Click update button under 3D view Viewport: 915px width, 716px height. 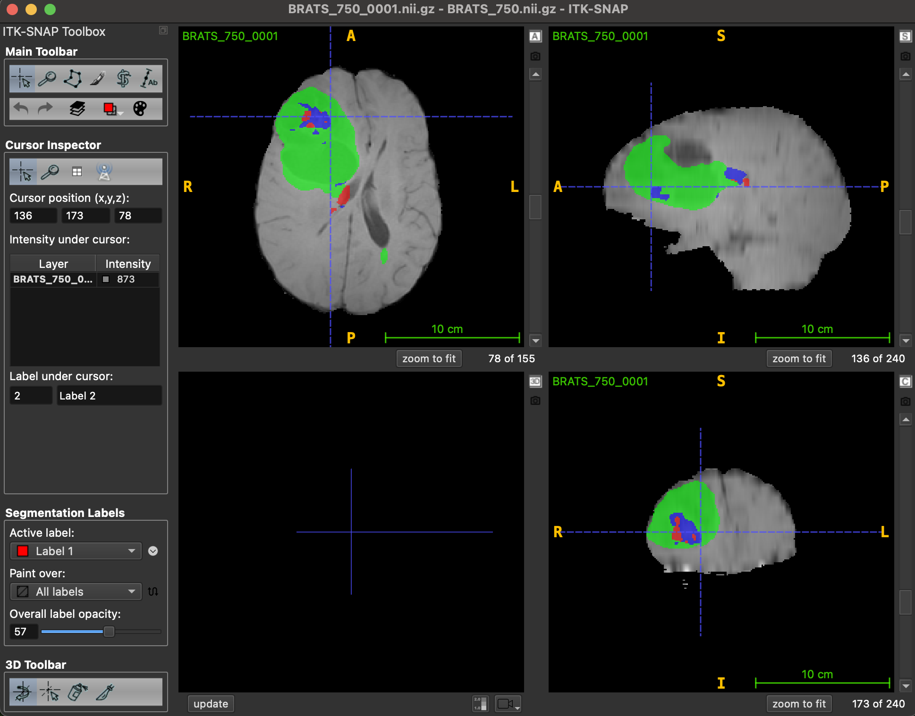(x=211, y=704)
